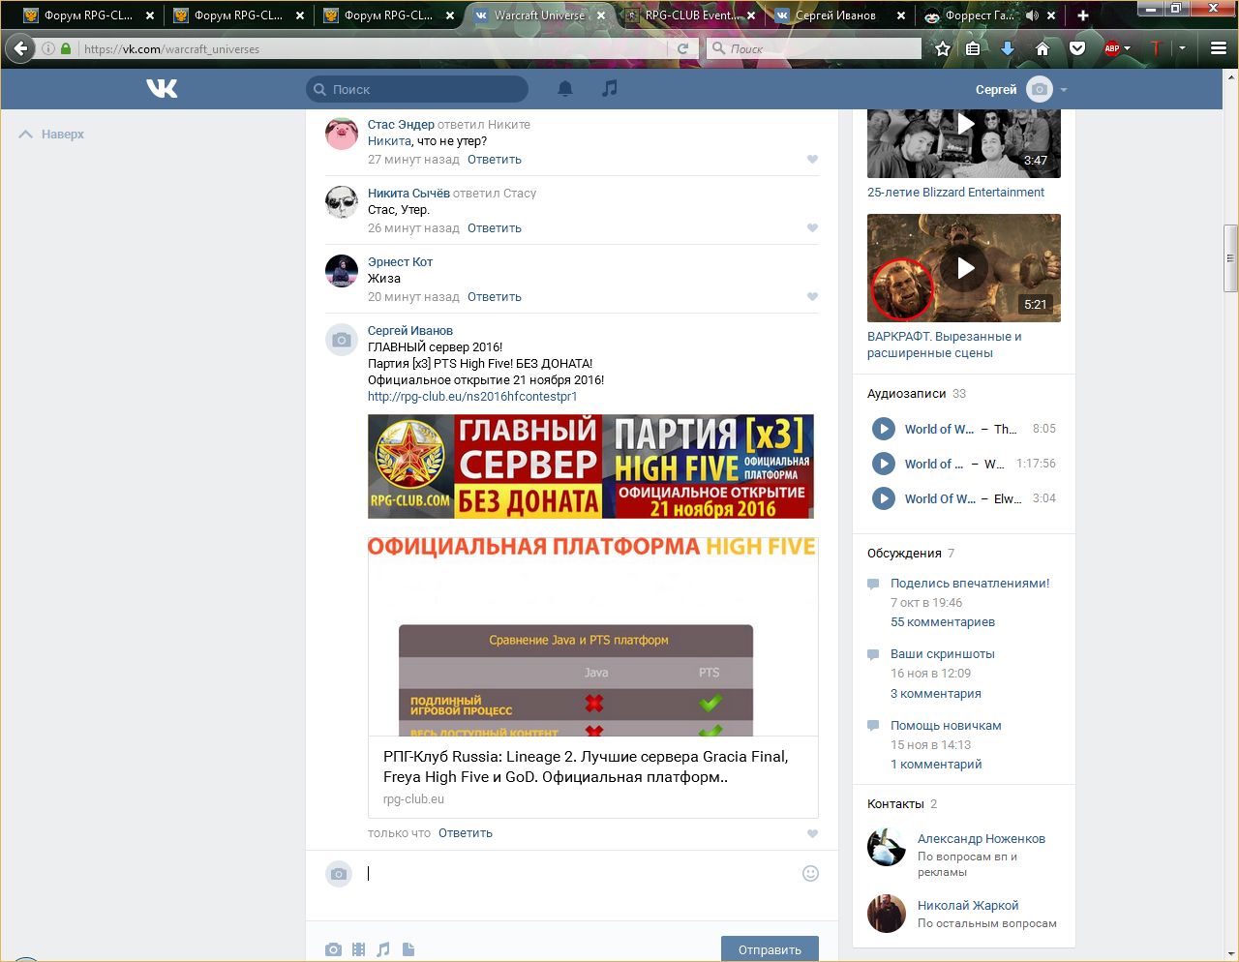Viewport: 1239px width, 962px height.
Task: Open the VK logo home link
Action: click(x=162, y=89)
